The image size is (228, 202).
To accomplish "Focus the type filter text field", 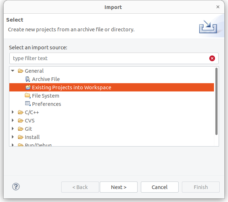I will 108,58.
